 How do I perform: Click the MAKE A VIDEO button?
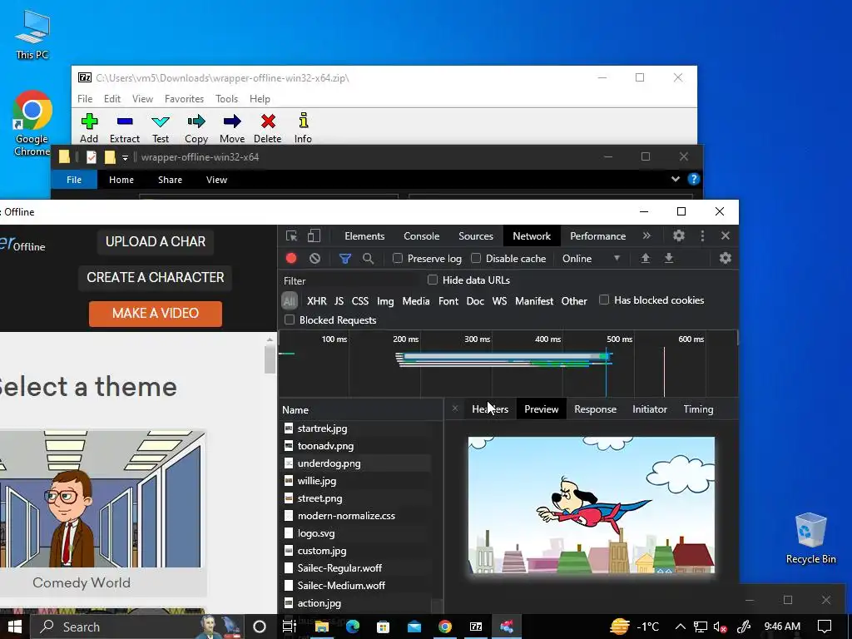coord(156,314)
